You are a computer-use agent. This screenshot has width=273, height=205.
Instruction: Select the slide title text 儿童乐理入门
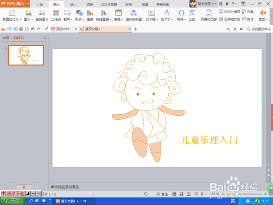pyautogui.click(x=209, y=140)
